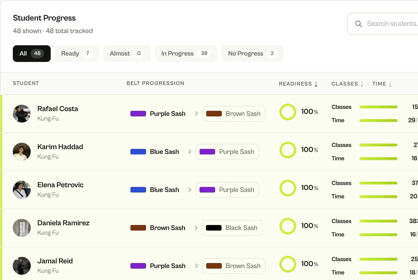Expand Daniela Ramirez's belt progression chevron
Viewport: 418px width, 280px height.
196,228
